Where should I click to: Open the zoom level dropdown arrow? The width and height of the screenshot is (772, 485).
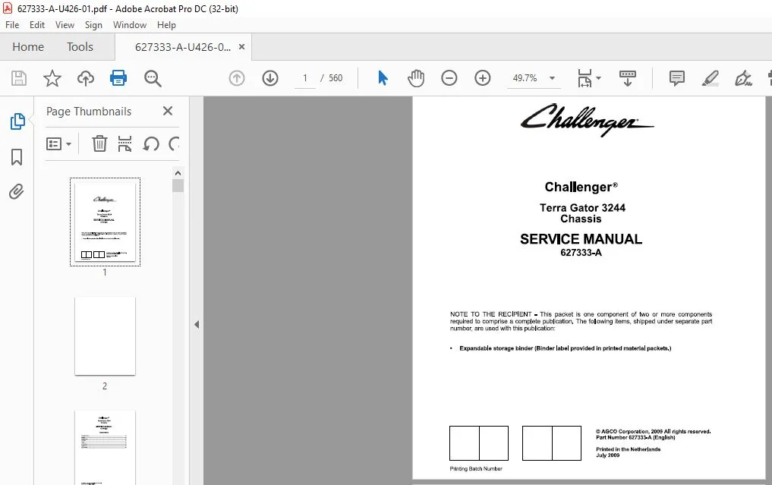pos(552,78)
